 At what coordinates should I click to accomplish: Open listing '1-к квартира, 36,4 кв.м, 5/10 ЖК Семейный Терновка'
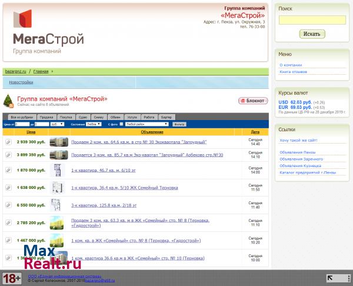(125, 188)
